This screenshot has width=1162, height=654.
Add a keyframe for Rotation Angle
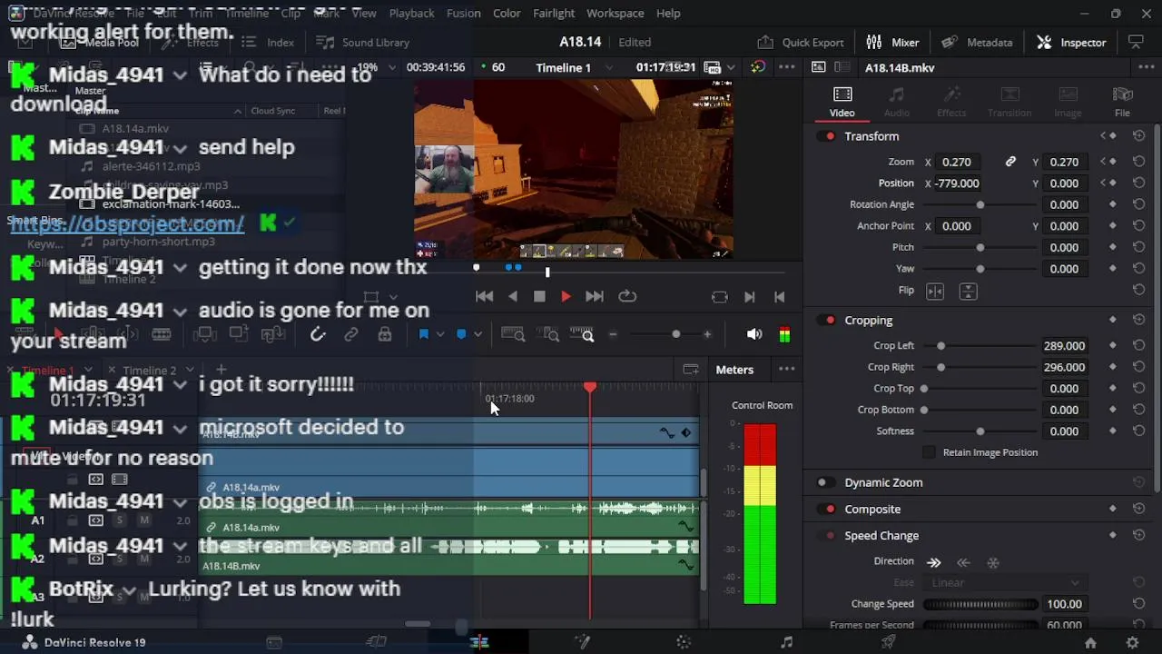click(1113, 204)
